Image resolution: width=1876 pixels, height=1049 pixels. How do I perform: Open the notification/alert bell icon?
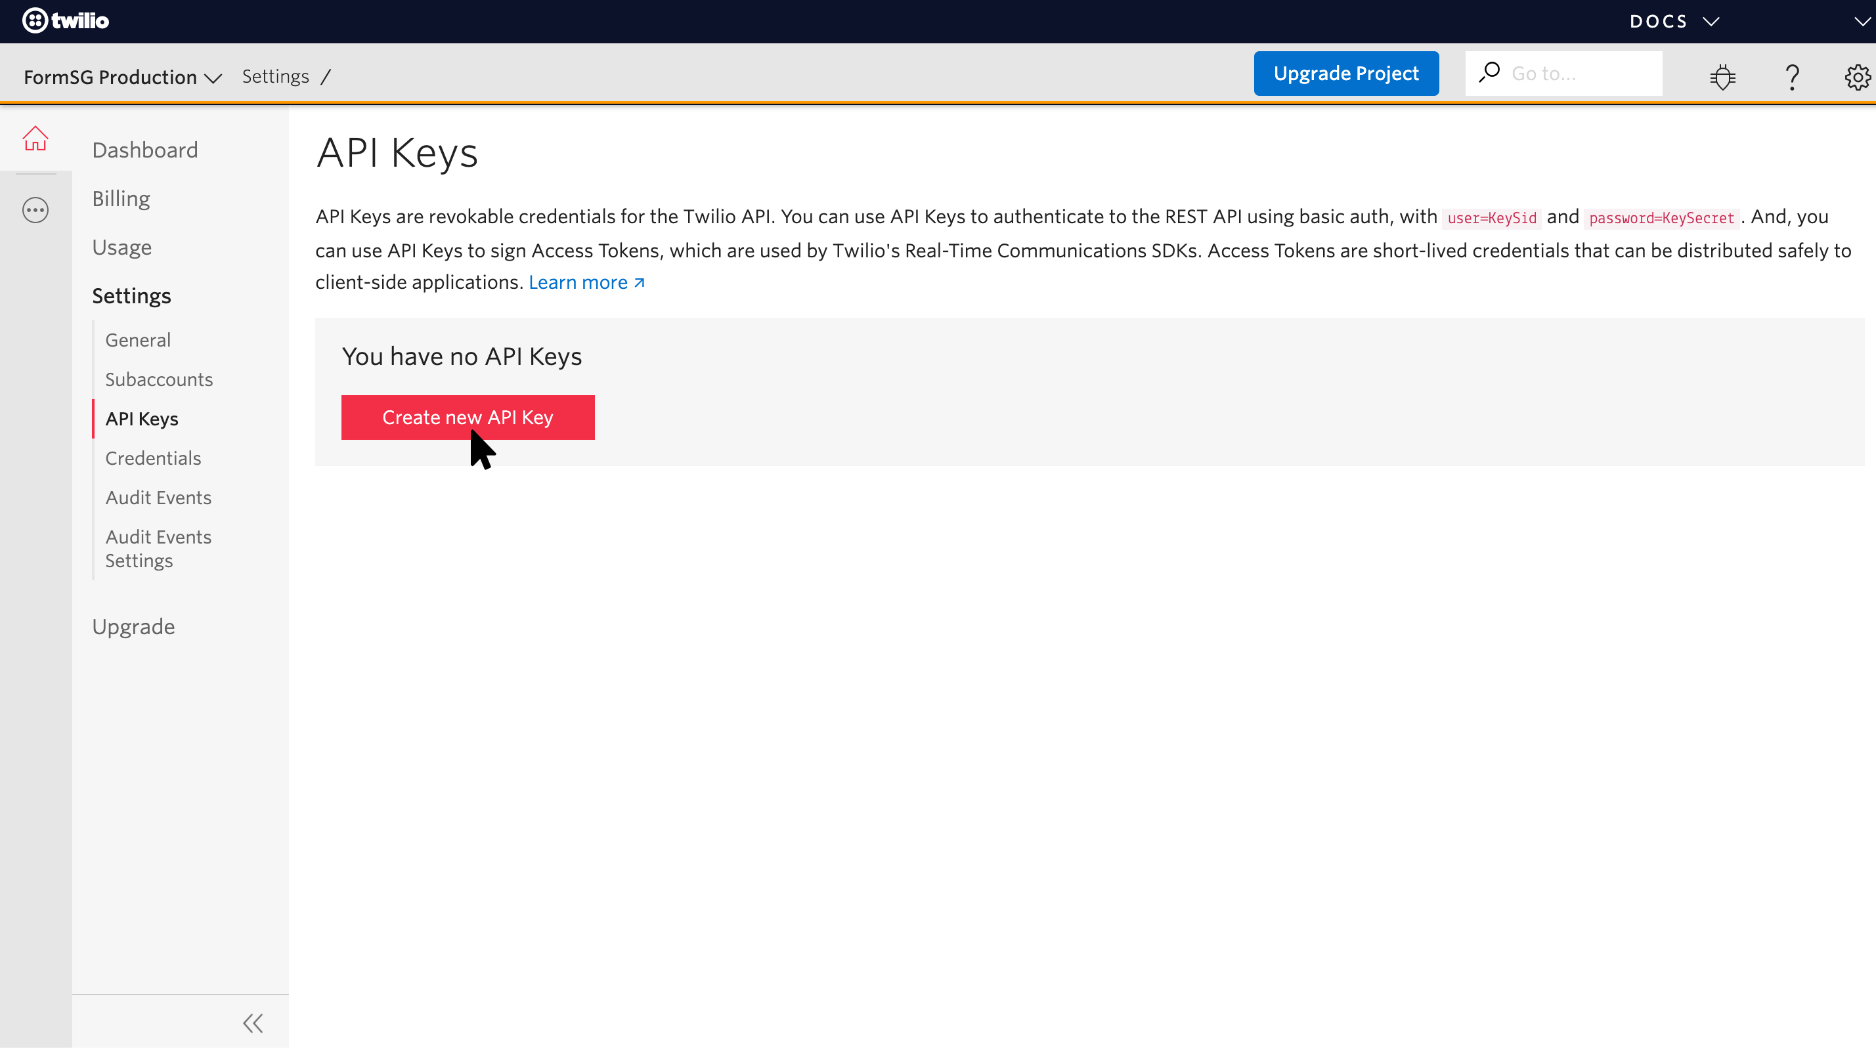pyautogui.click(x=1722, y=77)
